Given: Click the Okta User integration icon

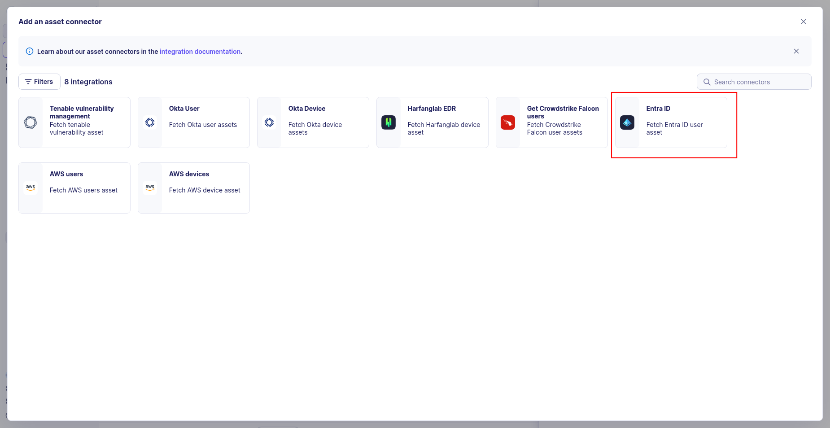Looking at the screenshot, I should pos(150,122).
